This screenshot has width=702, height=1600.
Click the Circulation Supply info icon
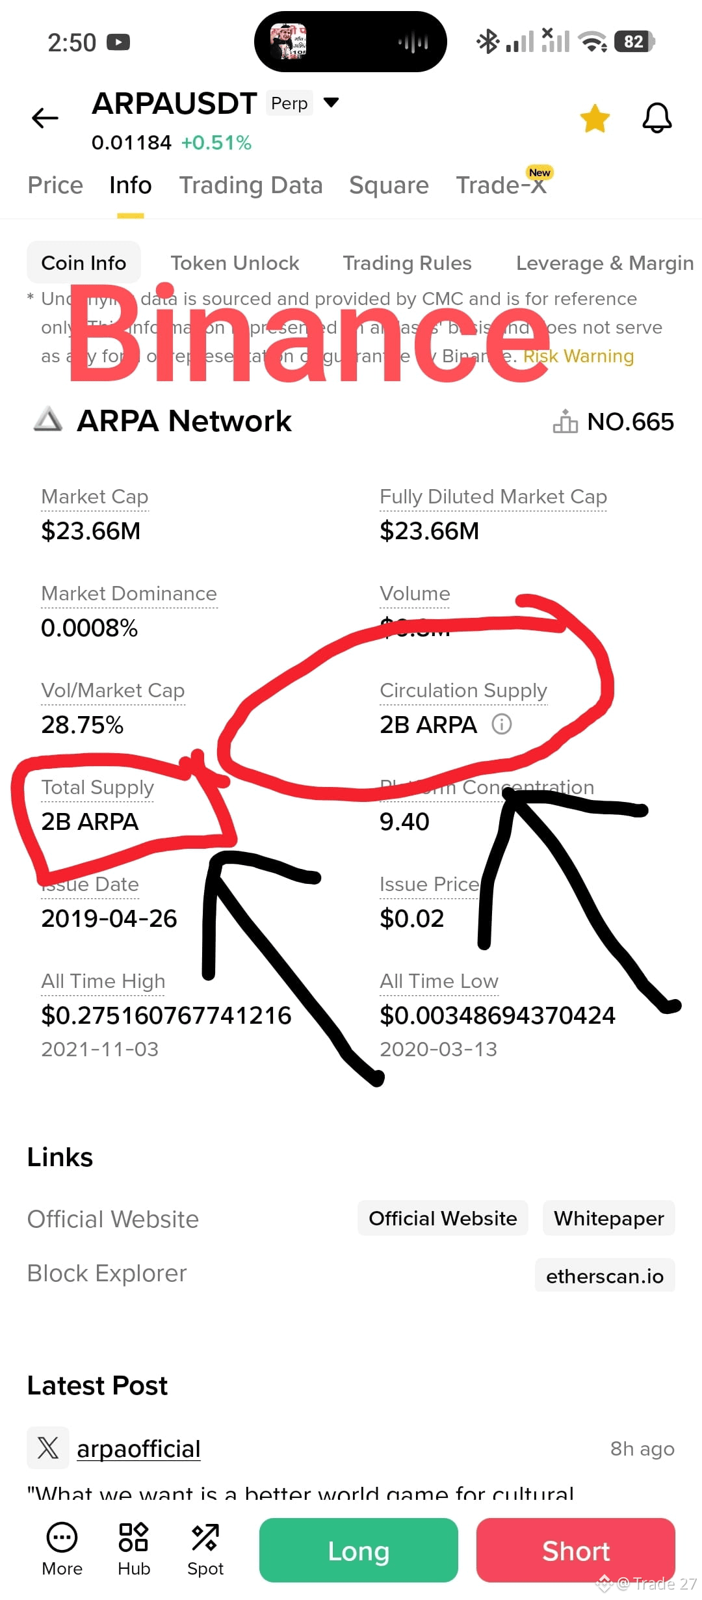501,724
